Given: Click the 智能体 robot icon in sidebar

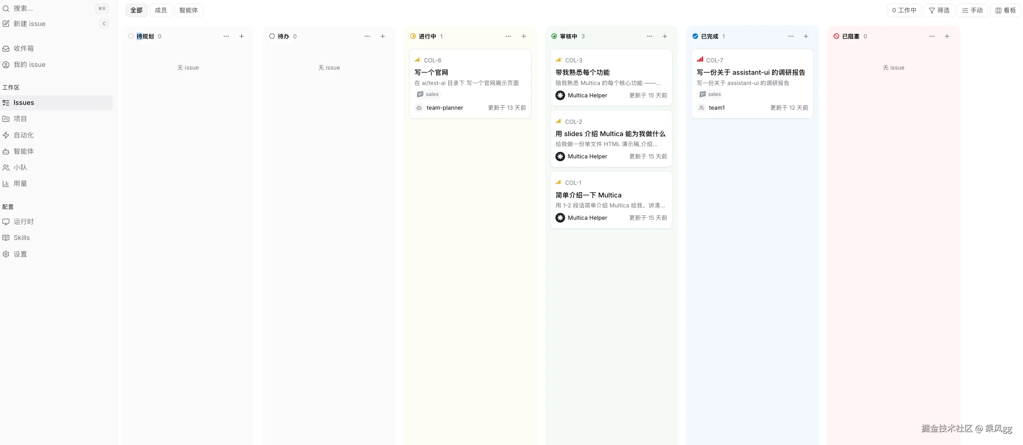Looking at the screenshot, I should point(6,152).
